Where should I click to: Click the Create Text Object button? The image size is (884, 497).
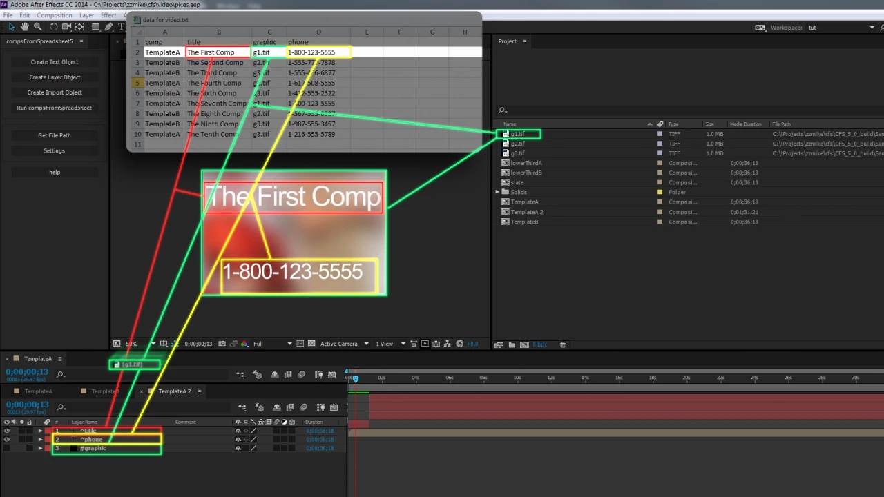54,61
